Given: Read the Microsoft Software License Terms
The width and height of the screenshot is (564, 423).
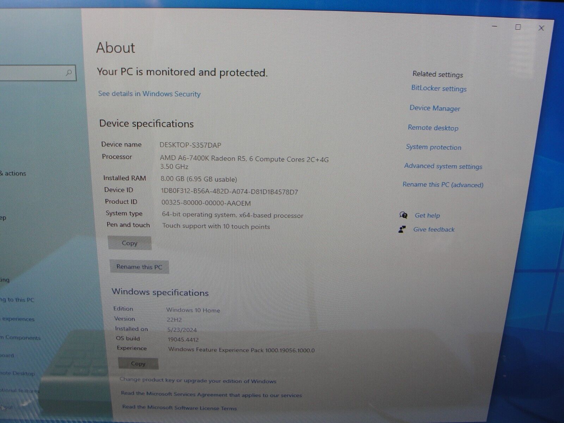Looking at the screenshot, I should click(x=179, y=407).
